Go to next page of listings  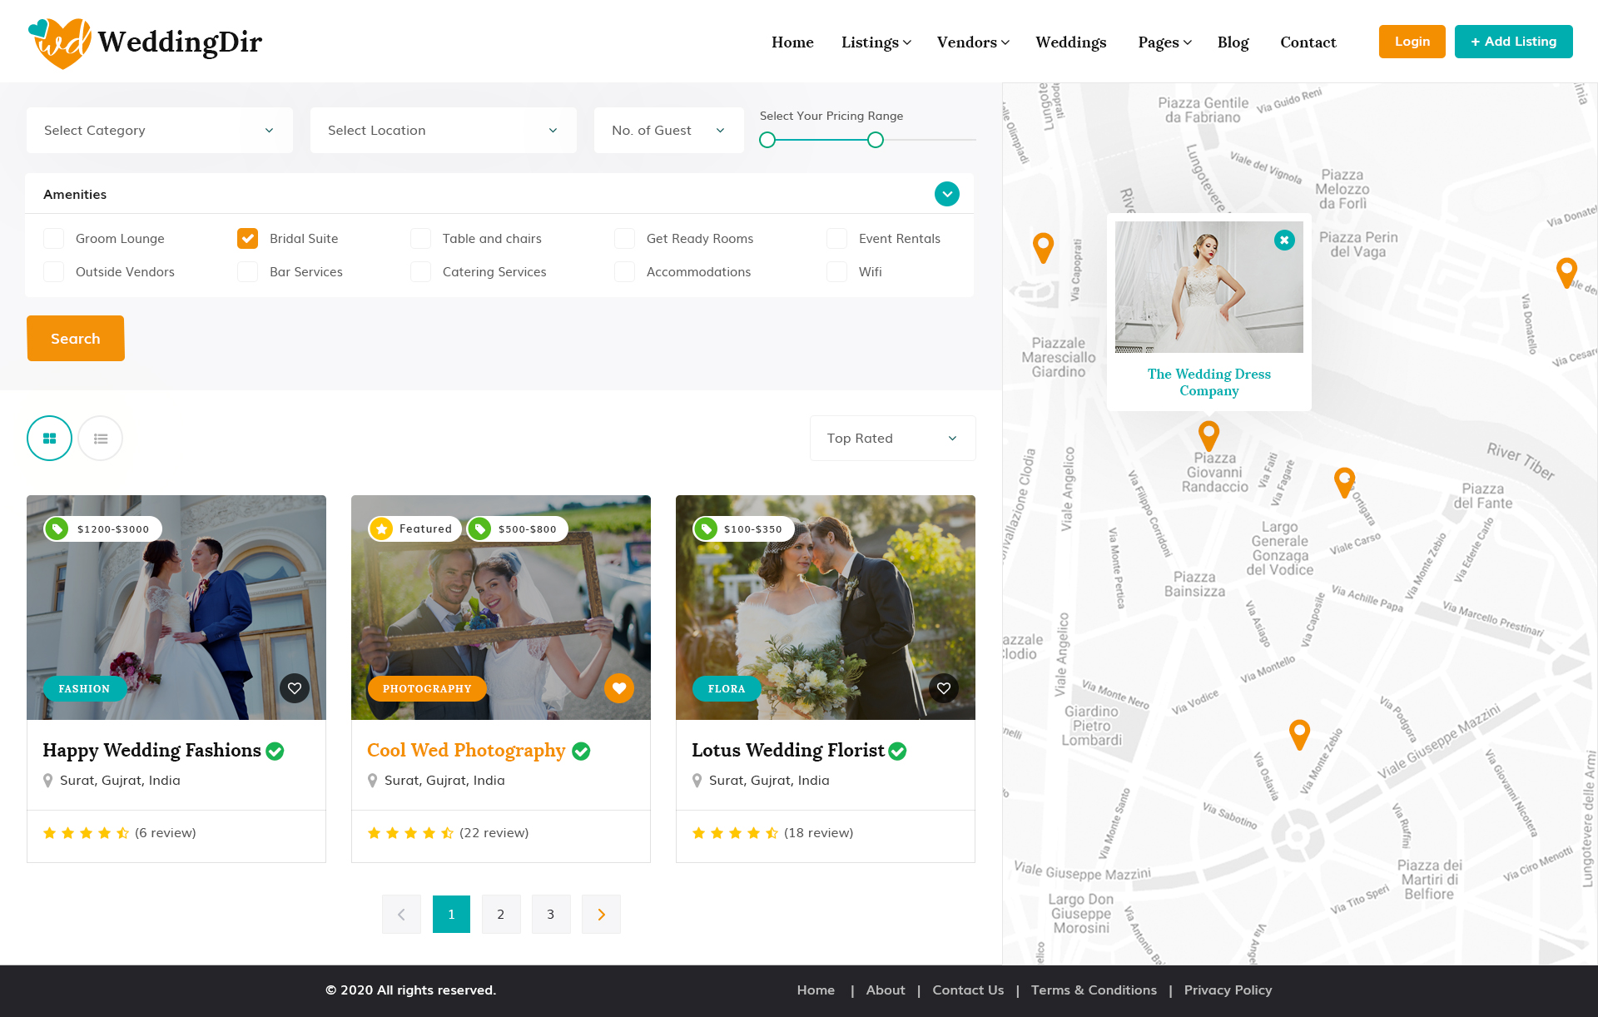(601, 915)
